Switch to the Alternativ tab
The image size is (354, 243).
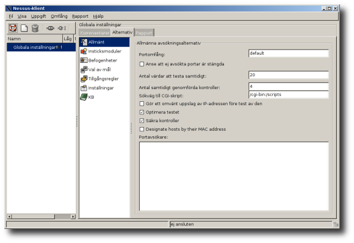coord(122,32)
